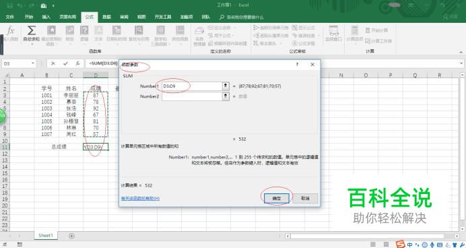Select row 15 header
The height and width of the screenshot is (248, 466).
point(5,173)
